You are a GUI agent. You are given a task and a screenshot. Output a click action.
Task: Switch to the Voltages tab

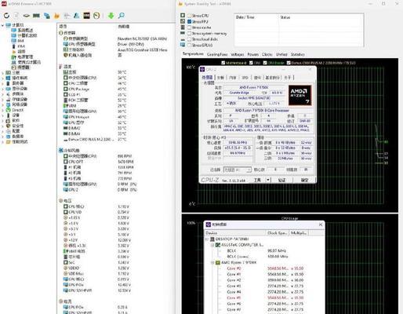coord(238,54)
